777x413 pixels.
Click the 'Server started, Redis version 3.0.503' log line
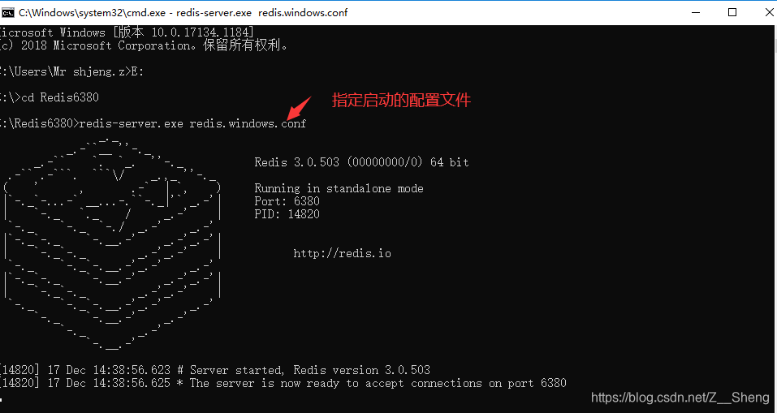pos(215,370)
